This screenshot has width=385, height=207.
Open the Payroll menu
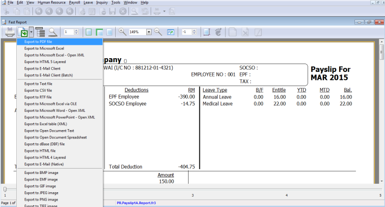pos(74,2)
